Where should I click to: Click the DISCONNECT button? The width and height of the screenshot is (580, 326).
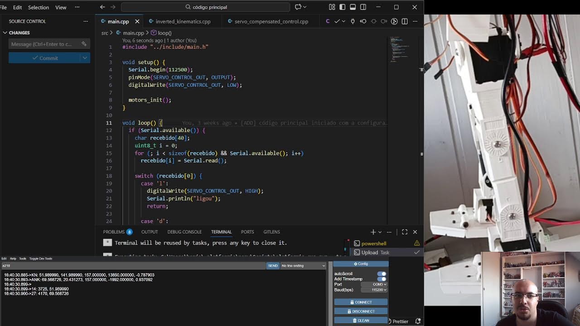click(361, 311)
